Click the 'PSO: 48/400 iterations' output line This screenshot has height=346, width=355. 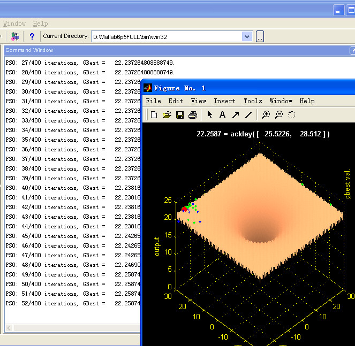(x=73, y=265)
